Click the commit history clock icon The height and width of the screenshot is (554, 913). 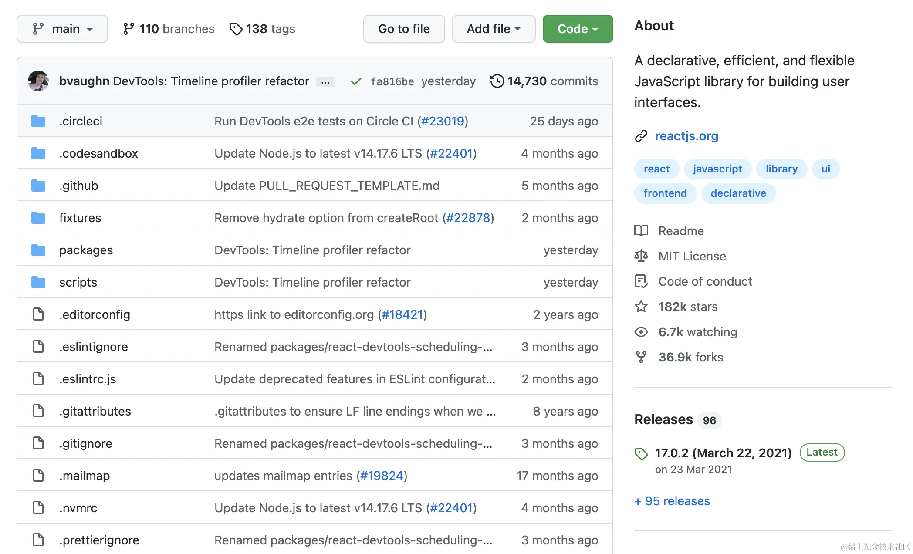(497, 81)
